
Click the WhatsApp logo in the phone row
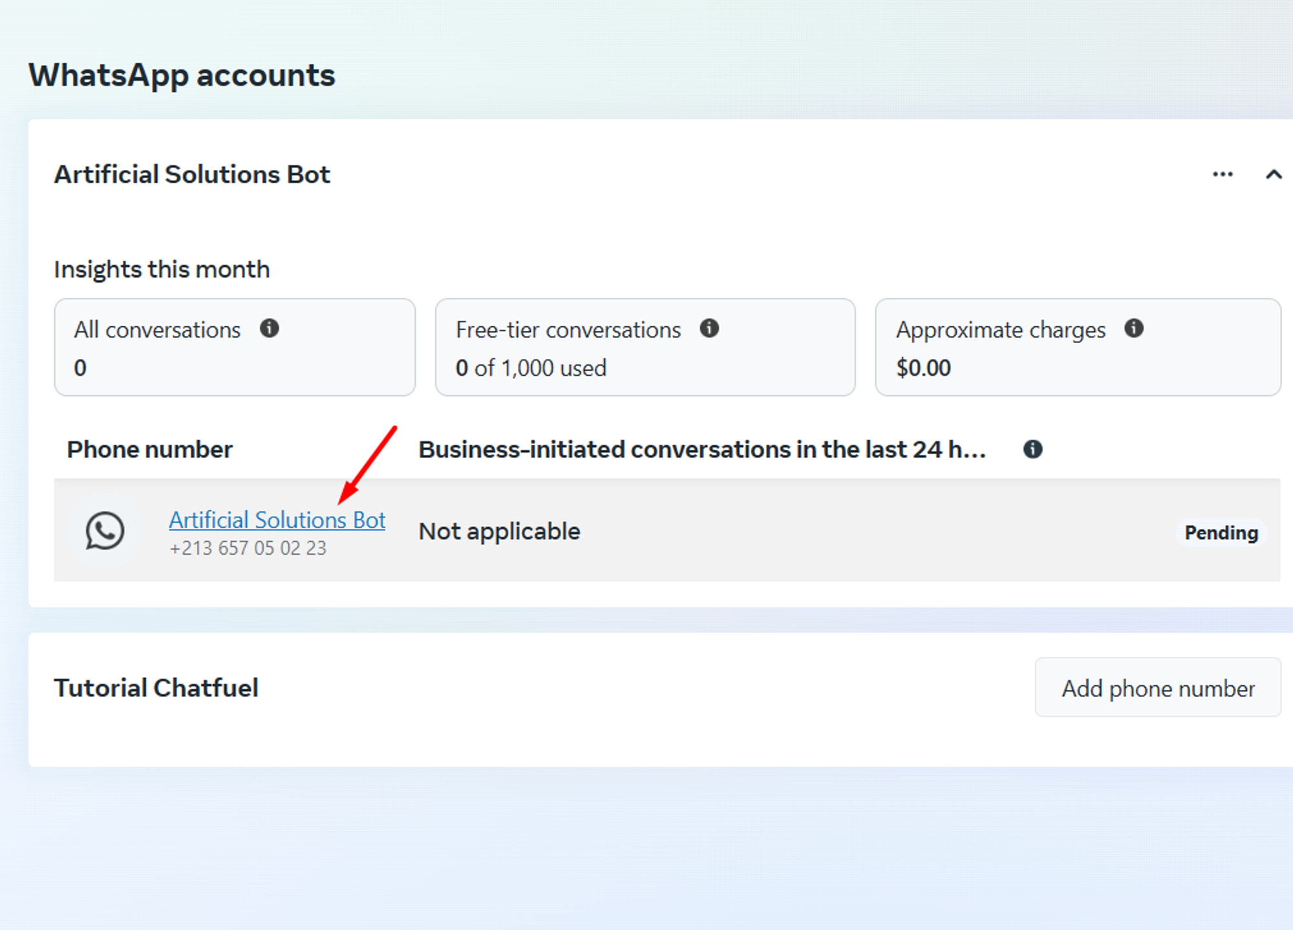(105, 531)
